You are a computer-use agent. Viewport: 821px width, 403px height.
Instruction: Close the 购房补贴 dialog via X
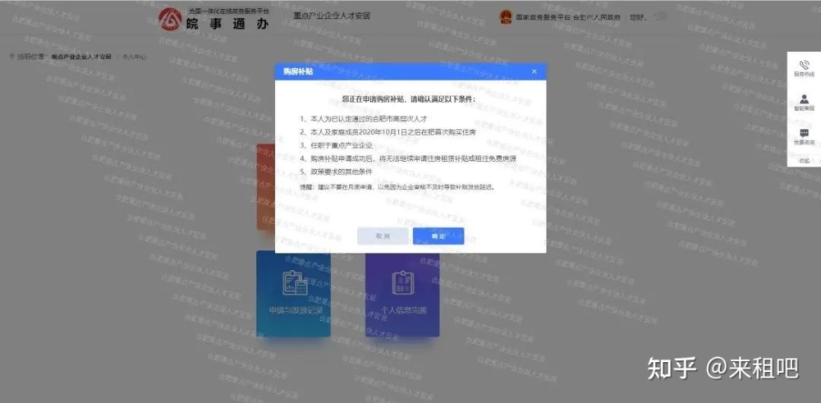[x=534, y=71]
